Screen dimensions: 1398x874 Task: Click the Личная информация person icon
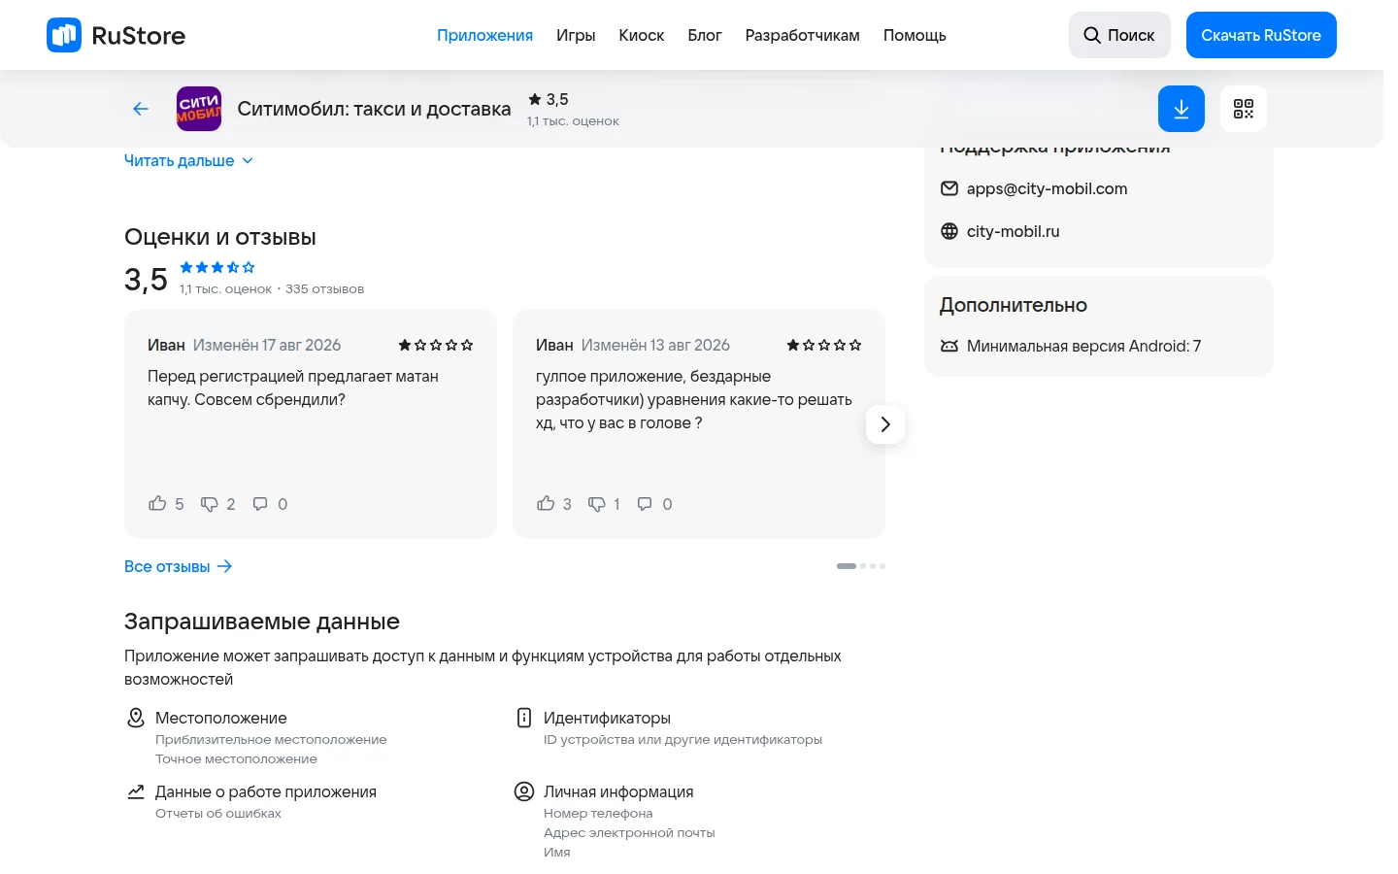point(524,791)
